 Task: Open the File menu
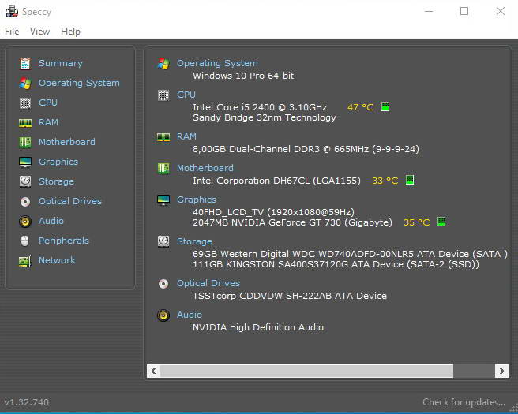pyautogui.click(x=12, y=32)
